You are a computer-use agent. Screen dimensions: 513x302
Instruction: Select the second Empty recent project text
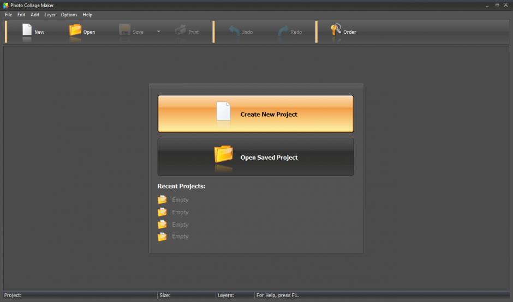pos(180,213)
